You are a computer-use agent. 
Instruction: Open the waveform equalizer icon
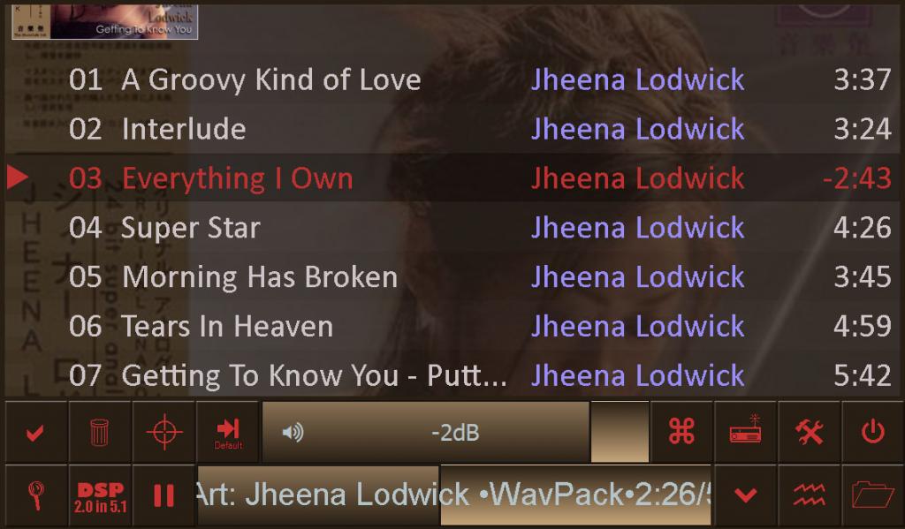tap(810, 495)
